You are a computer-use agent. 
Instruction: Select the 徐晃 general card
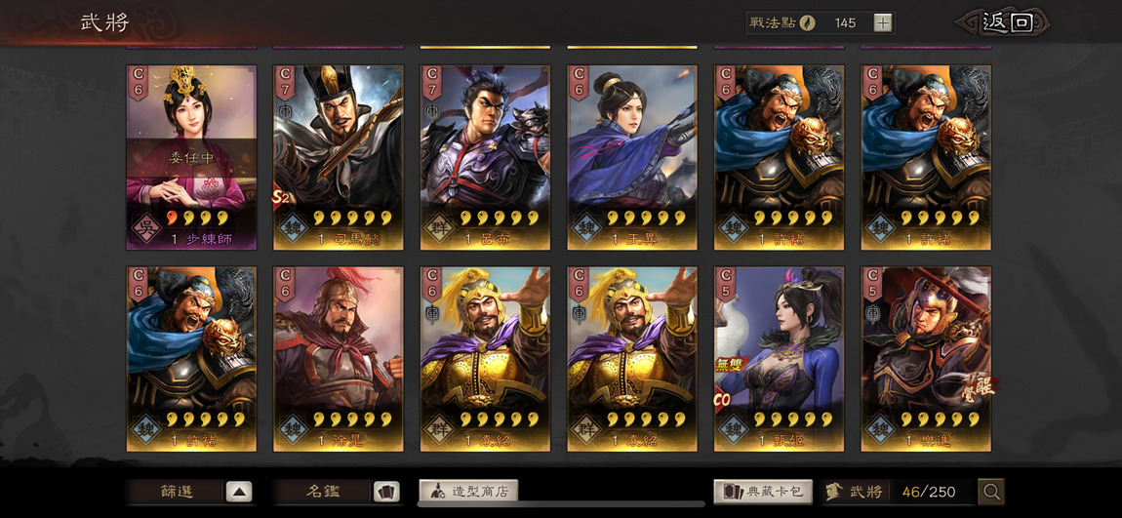pyautogui.click(x=339, y=359)
